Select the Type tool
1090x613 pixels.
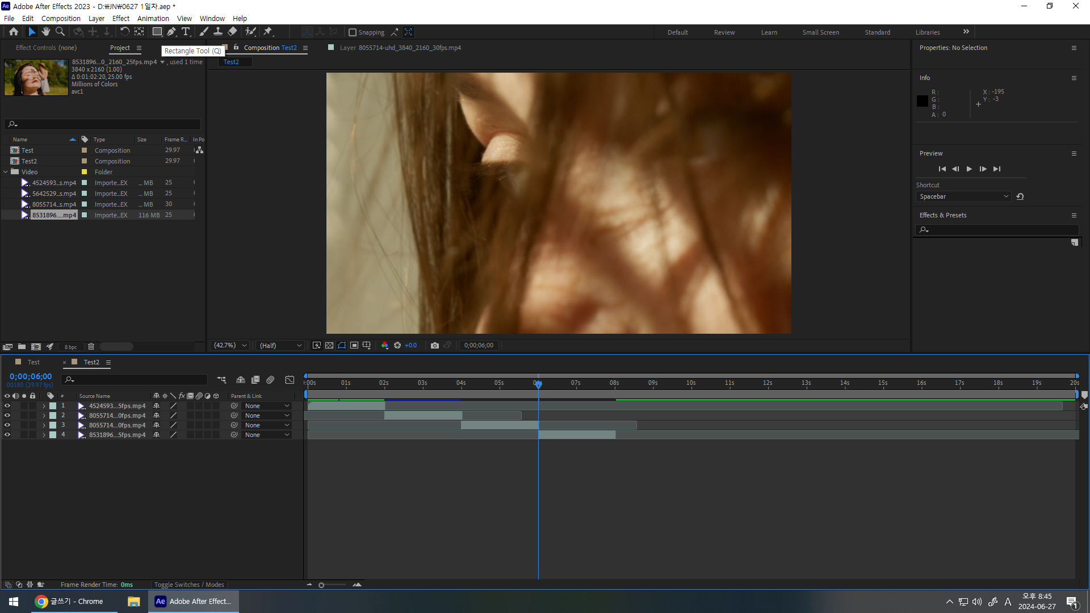[186, 32]
